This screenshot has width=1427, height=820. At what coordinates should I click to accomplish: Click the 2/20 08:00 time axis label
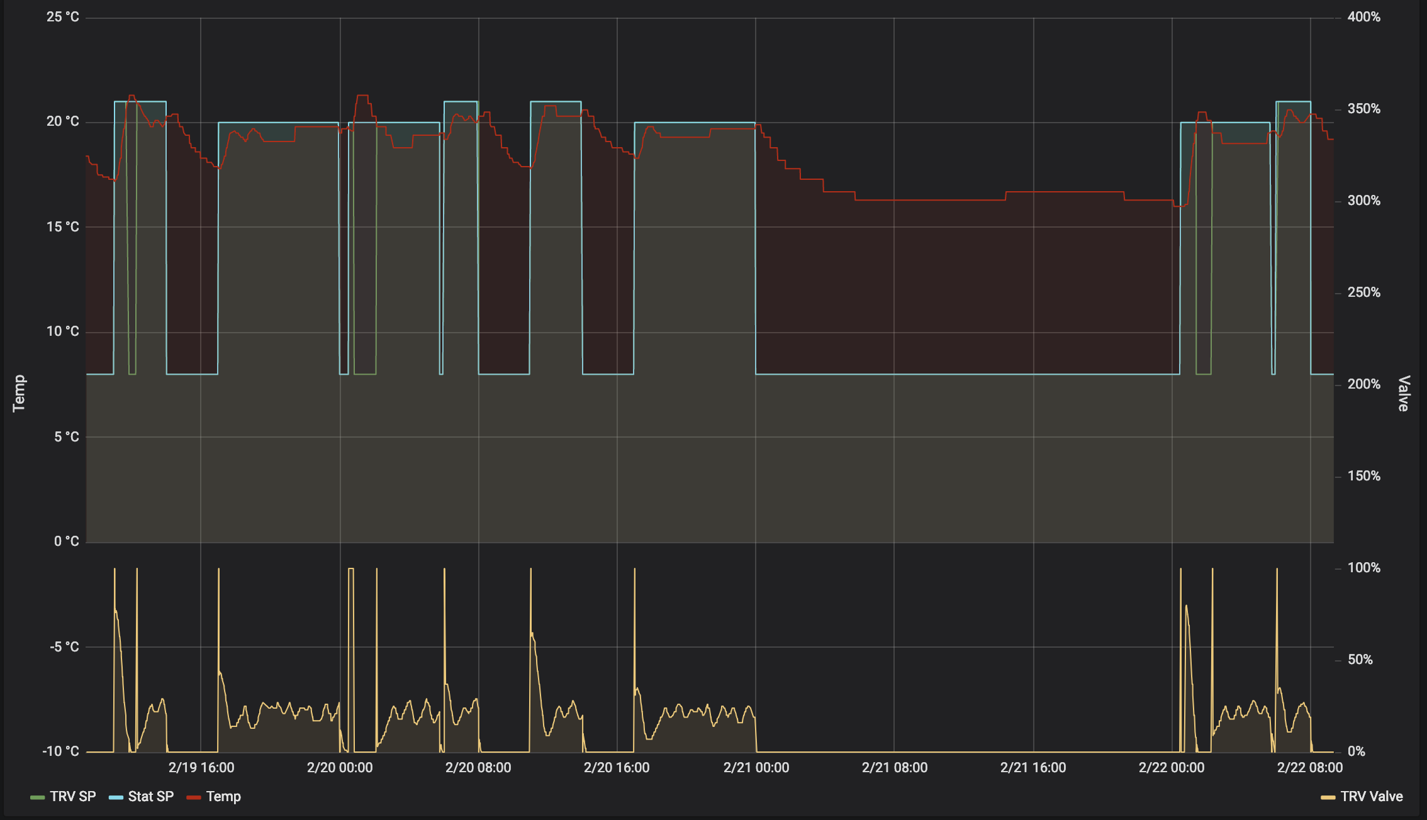[x=478, y=768]
